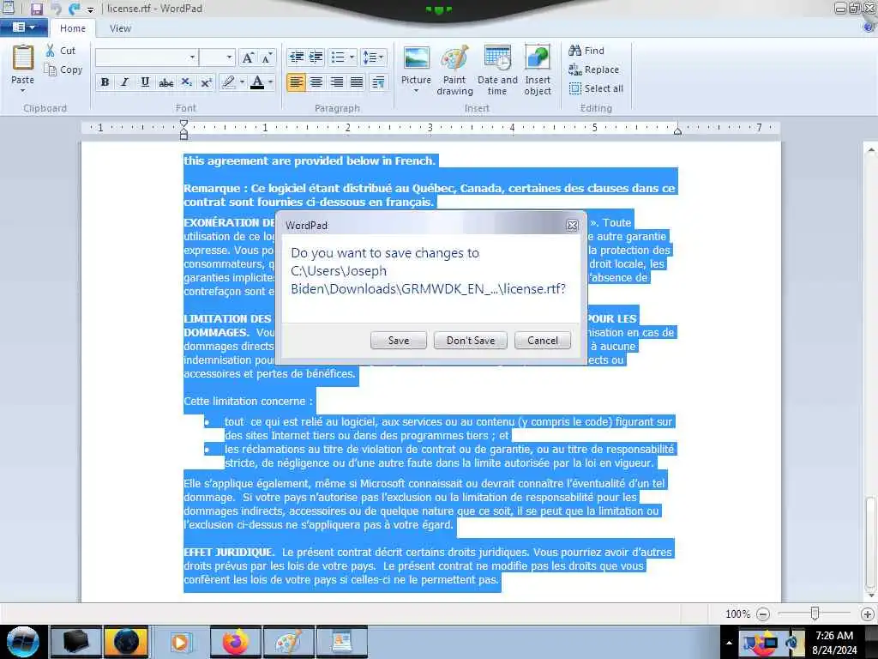Click the right indent ruler marker
Image resolution: width=878 pixels, height=659 pixels.
[x=677, y=131]
